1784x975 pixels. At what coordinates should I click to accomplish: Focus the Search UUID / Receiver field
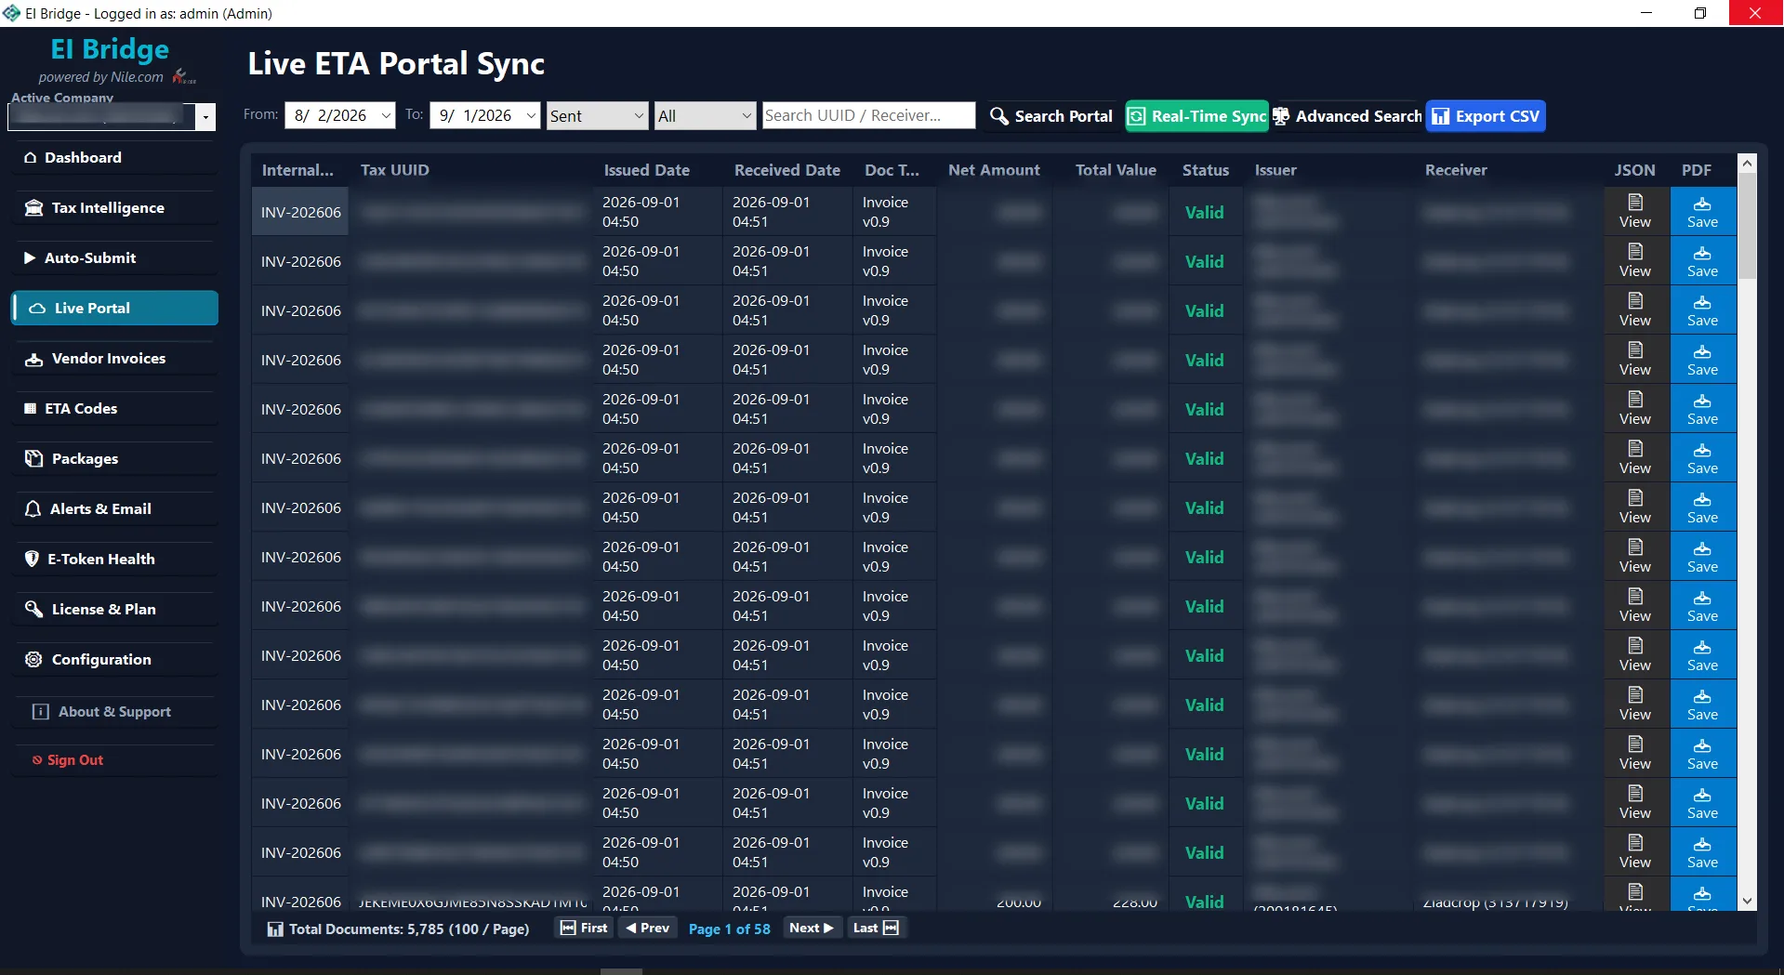(868, 115)
